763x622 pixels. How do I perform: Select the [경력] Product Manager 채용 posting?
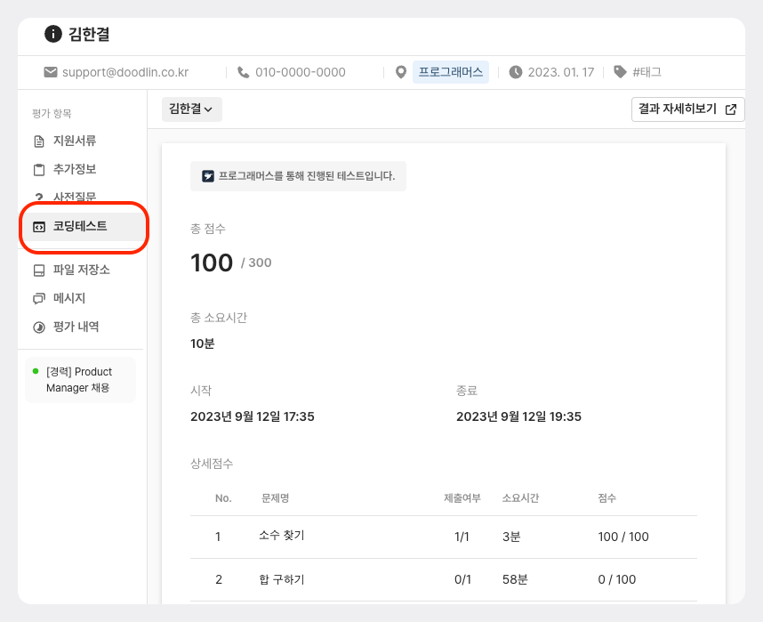point(80,380)
